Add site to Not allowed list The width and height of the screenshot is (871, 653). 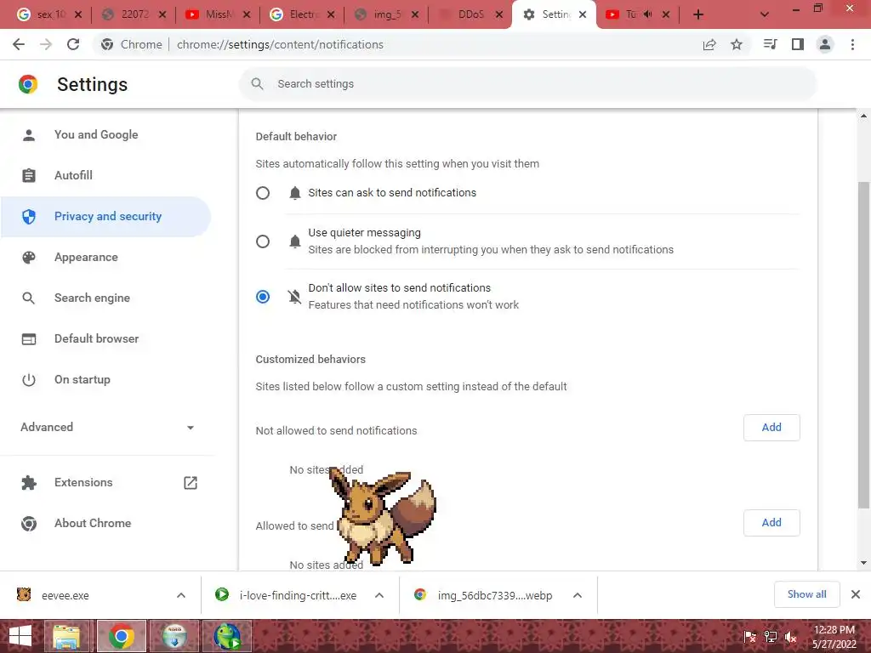click(771, 428)
